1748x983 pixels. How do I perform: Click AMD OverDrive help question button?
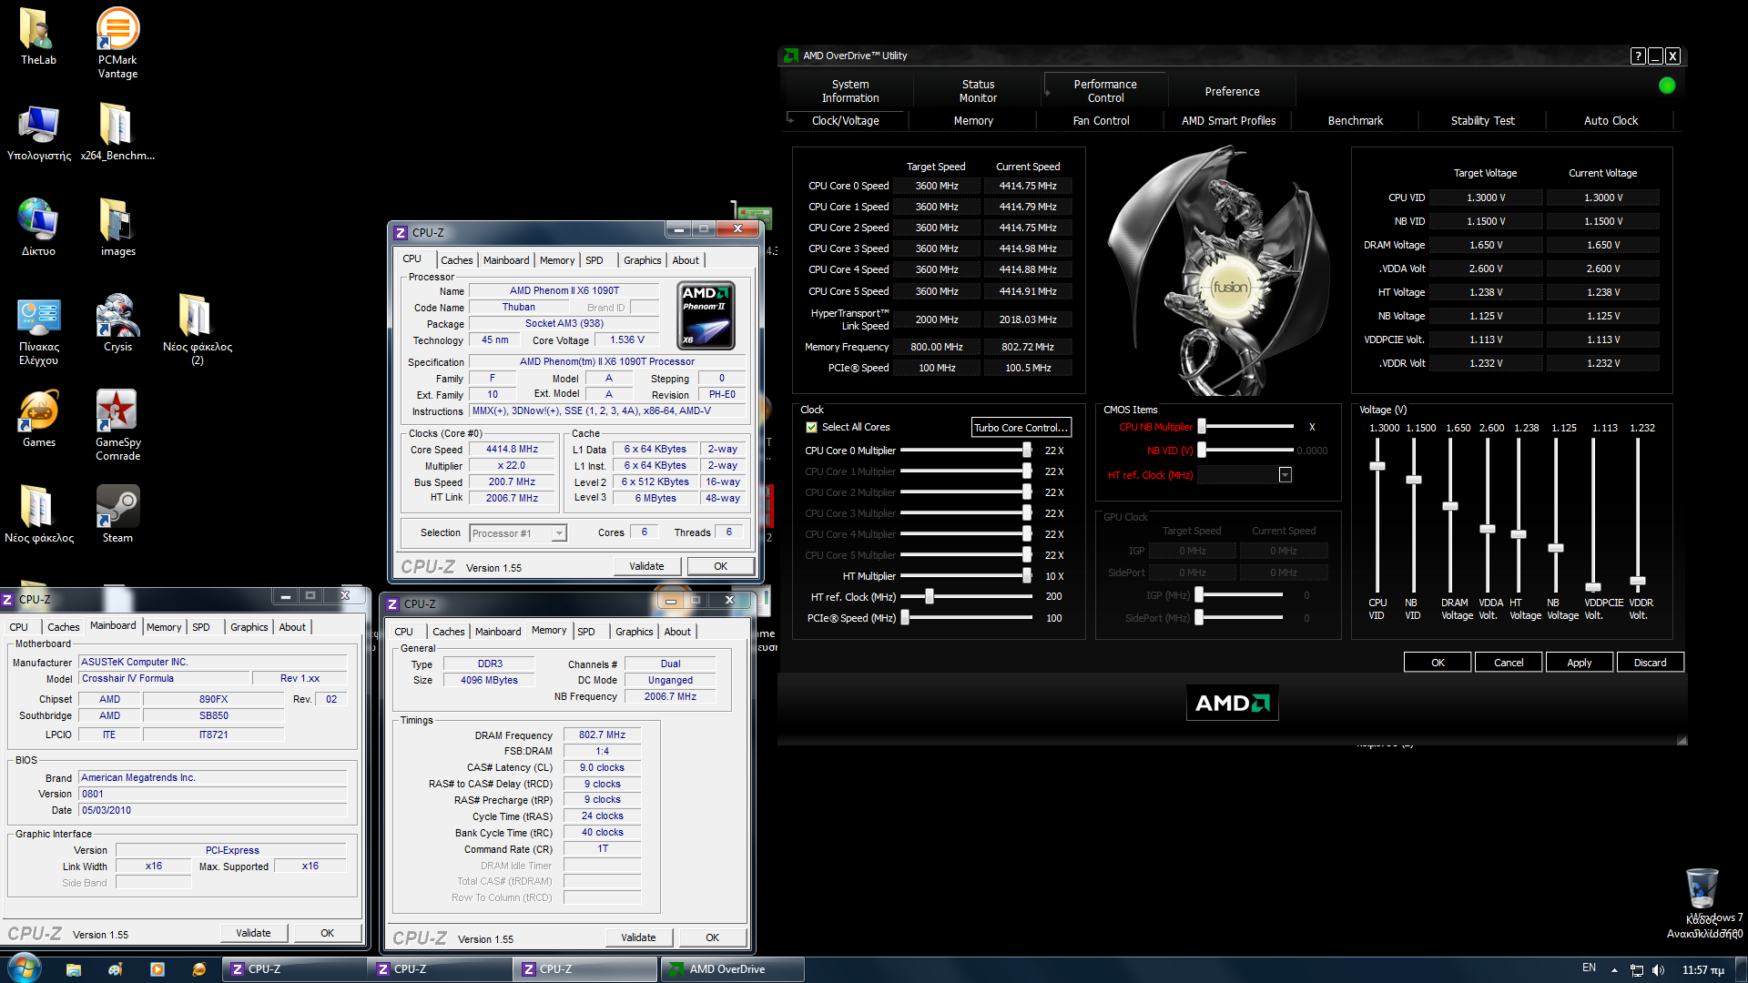pos(1638,56)
